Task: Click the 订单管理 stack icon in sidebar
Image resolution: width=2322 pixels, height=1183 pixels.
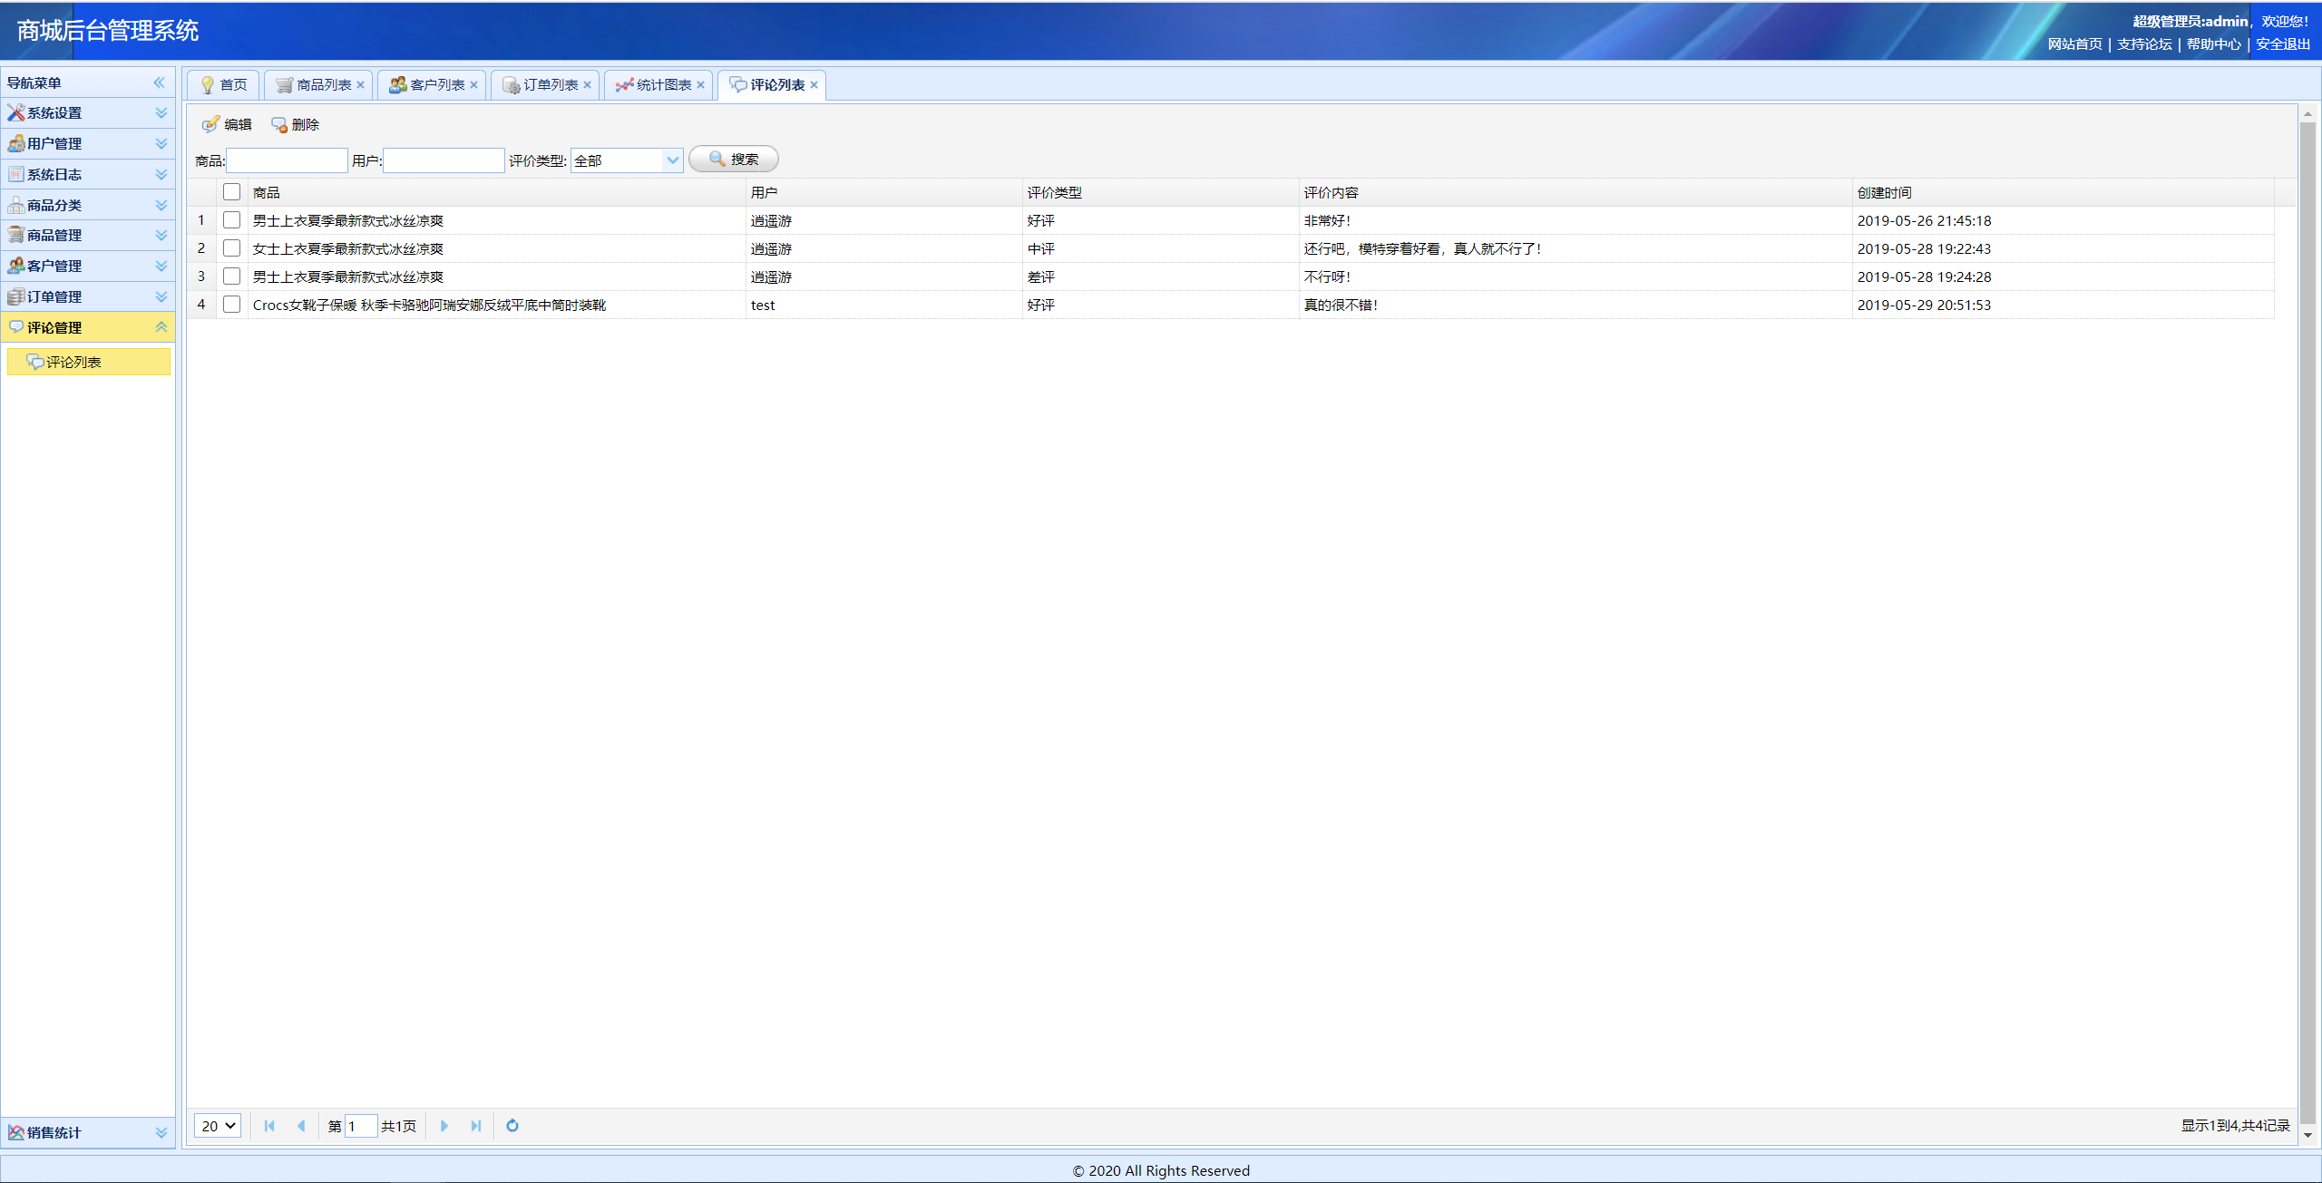Action: (x=16, y=296)
